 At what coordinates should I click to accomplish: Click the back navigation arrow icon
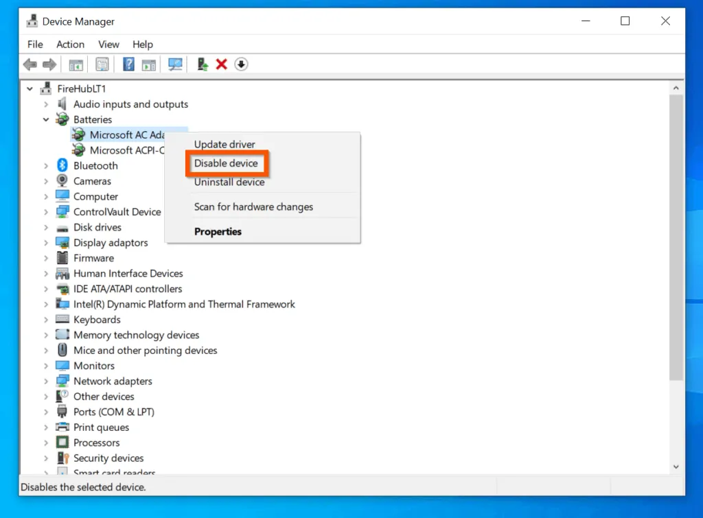(x=30, y=64)
